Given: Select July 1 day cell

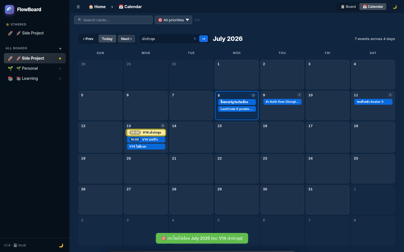Looking at the screenshot, I should click(237, 74).
